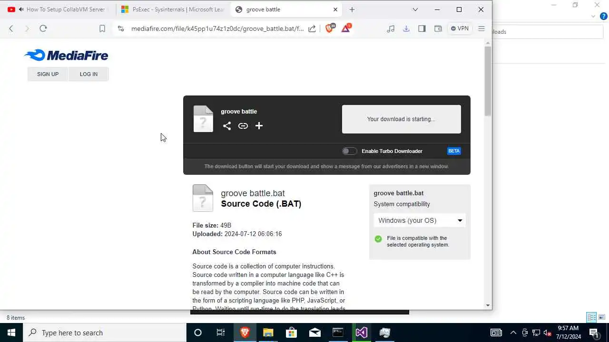Enable the Turbo Downloader toggle
The width and height of the screenshot is (609, 342).
coord(349,151)
